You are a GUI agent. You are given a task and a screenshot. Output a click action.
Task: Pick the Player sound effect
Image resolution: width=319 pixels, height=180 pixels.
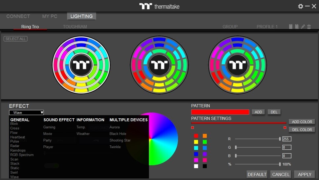click(48, 147)
